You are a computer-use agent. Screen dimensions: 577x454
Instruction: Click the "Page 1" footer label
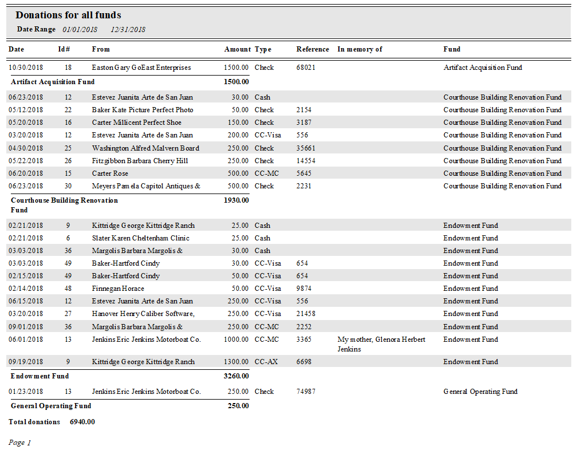pos(19,443)
